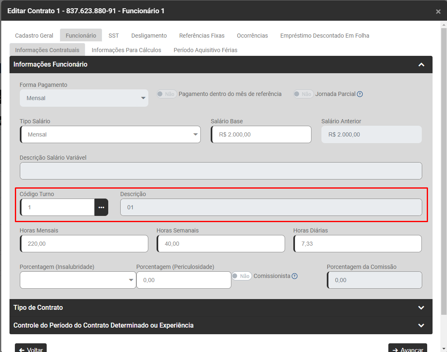Expand the Tipo de Contrato section
447x352 pixels.
click(x=421, y=308)
